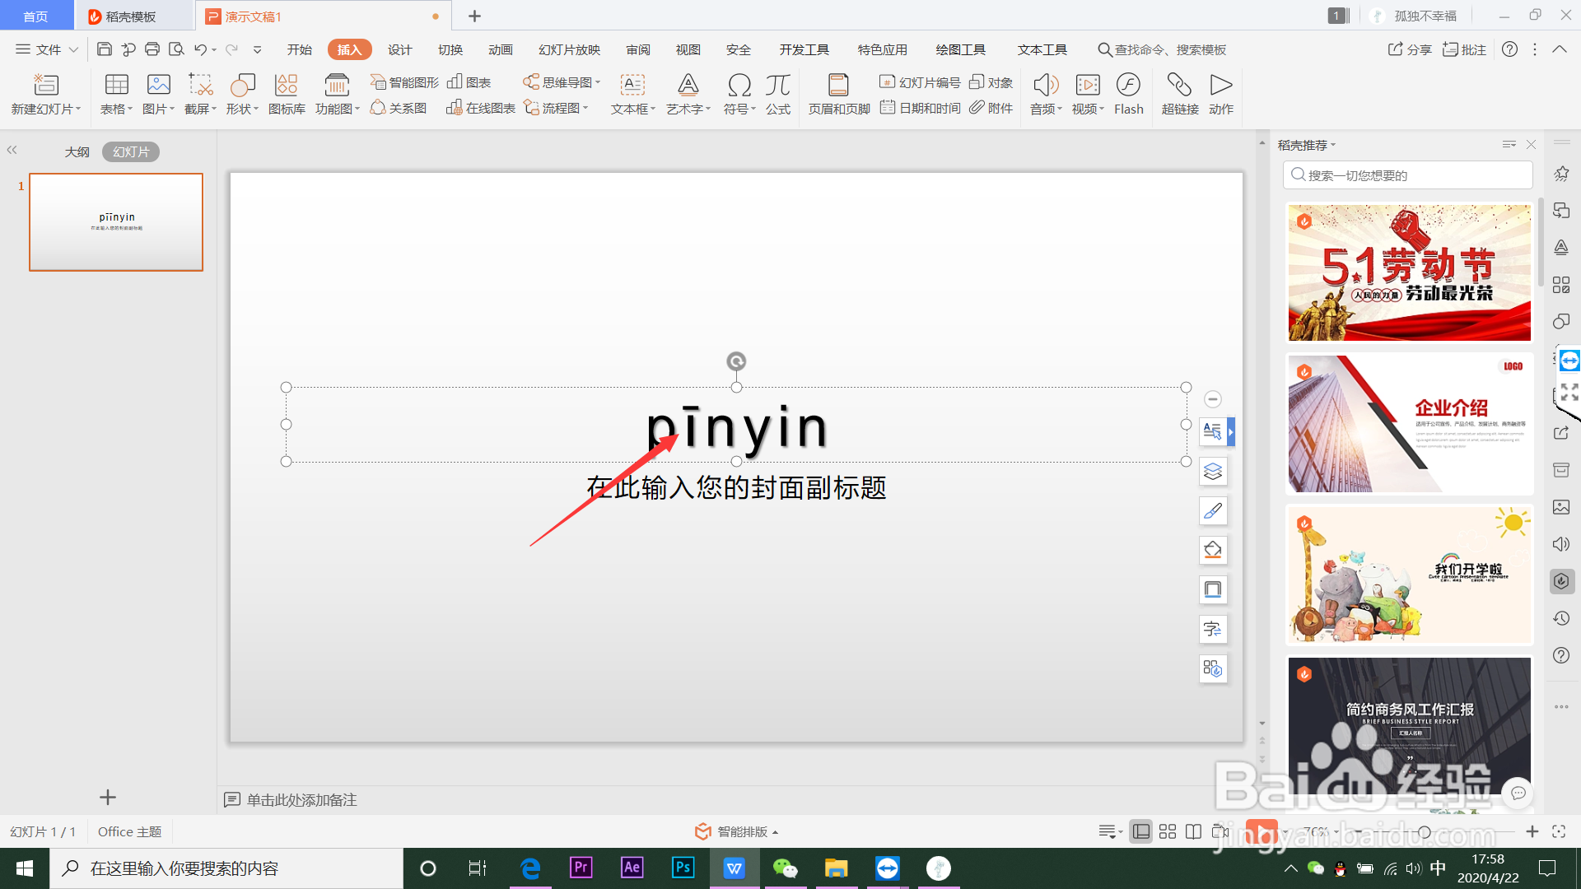Open the 文件 menu dropdown
Image resolution: width=1581 pixels, height=889 pixels.
point(48,49)
